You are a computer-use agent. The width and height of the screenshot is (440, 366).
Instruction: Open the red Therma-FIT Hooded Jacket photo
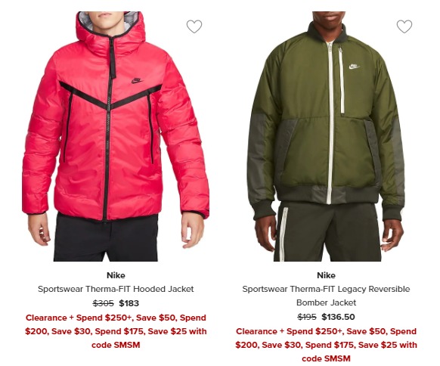(x=116, y=136)
